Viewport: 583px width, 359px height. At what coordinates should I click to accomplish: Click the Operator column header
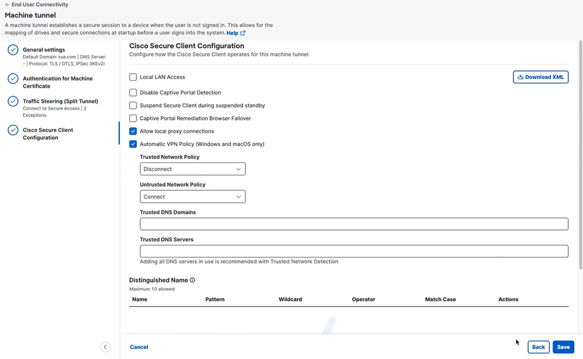pyautogui.click(x=363, y=299)
